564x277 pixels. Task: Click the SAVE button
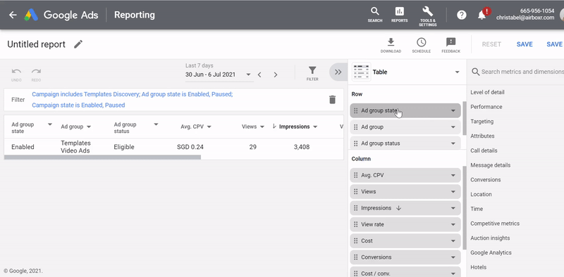pos(525,44)
